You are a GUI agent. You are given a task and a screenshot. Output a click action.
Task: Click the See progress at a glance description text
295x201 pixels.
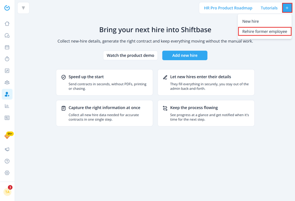(210, 117)
